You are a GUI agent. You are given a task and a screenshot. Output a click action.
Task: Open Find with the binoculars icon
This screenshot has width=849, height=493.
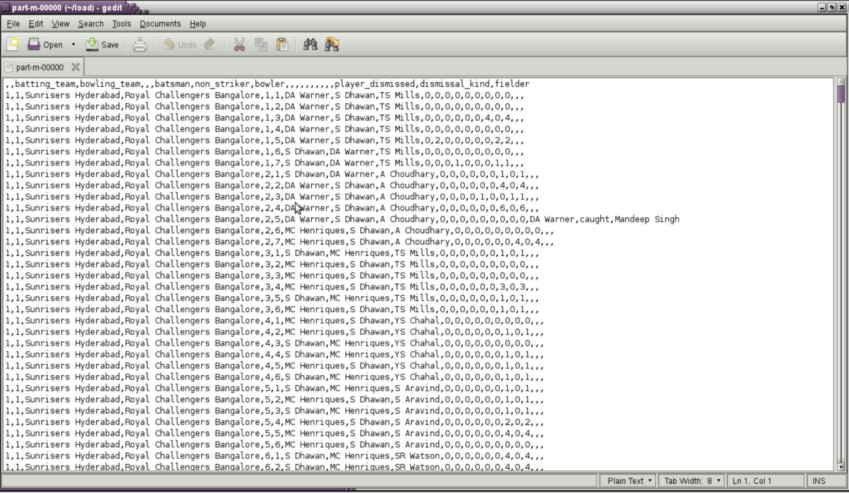(311, 44)
